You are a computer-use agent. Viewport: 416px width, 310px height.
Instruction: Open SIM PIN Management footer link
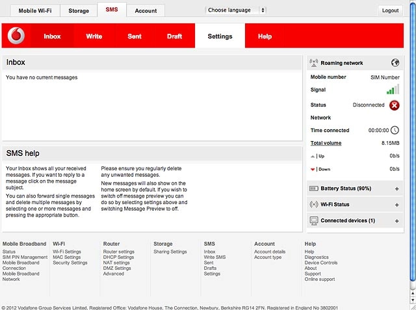[25, 257]
